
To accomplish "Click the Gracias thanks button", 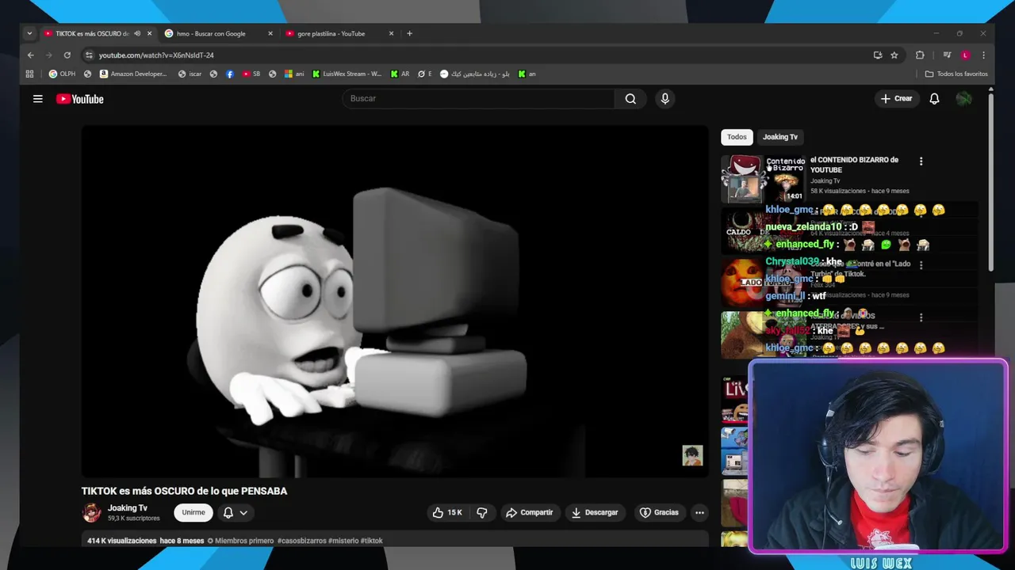I will coord(659,513).
